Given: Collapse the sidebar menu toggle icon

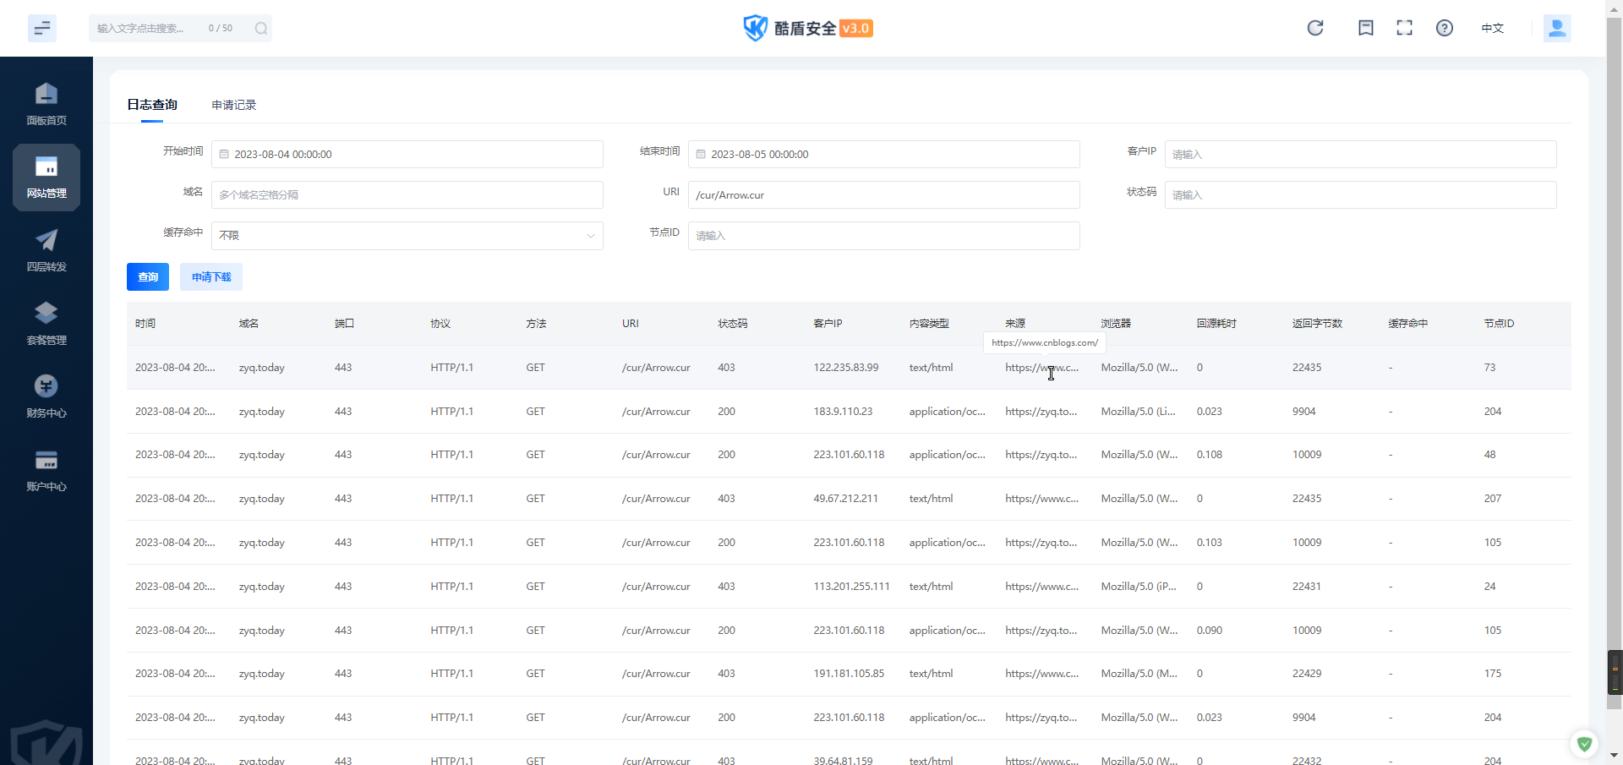Looking at the screenshot, I should pos(41,28).
